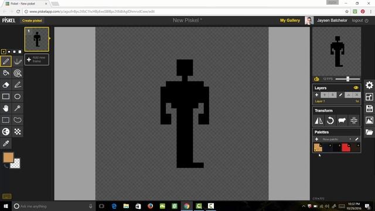375x211 pixels.
Task: Rotate the sprite using Transform rotate icon
Action: coord(330,121)
